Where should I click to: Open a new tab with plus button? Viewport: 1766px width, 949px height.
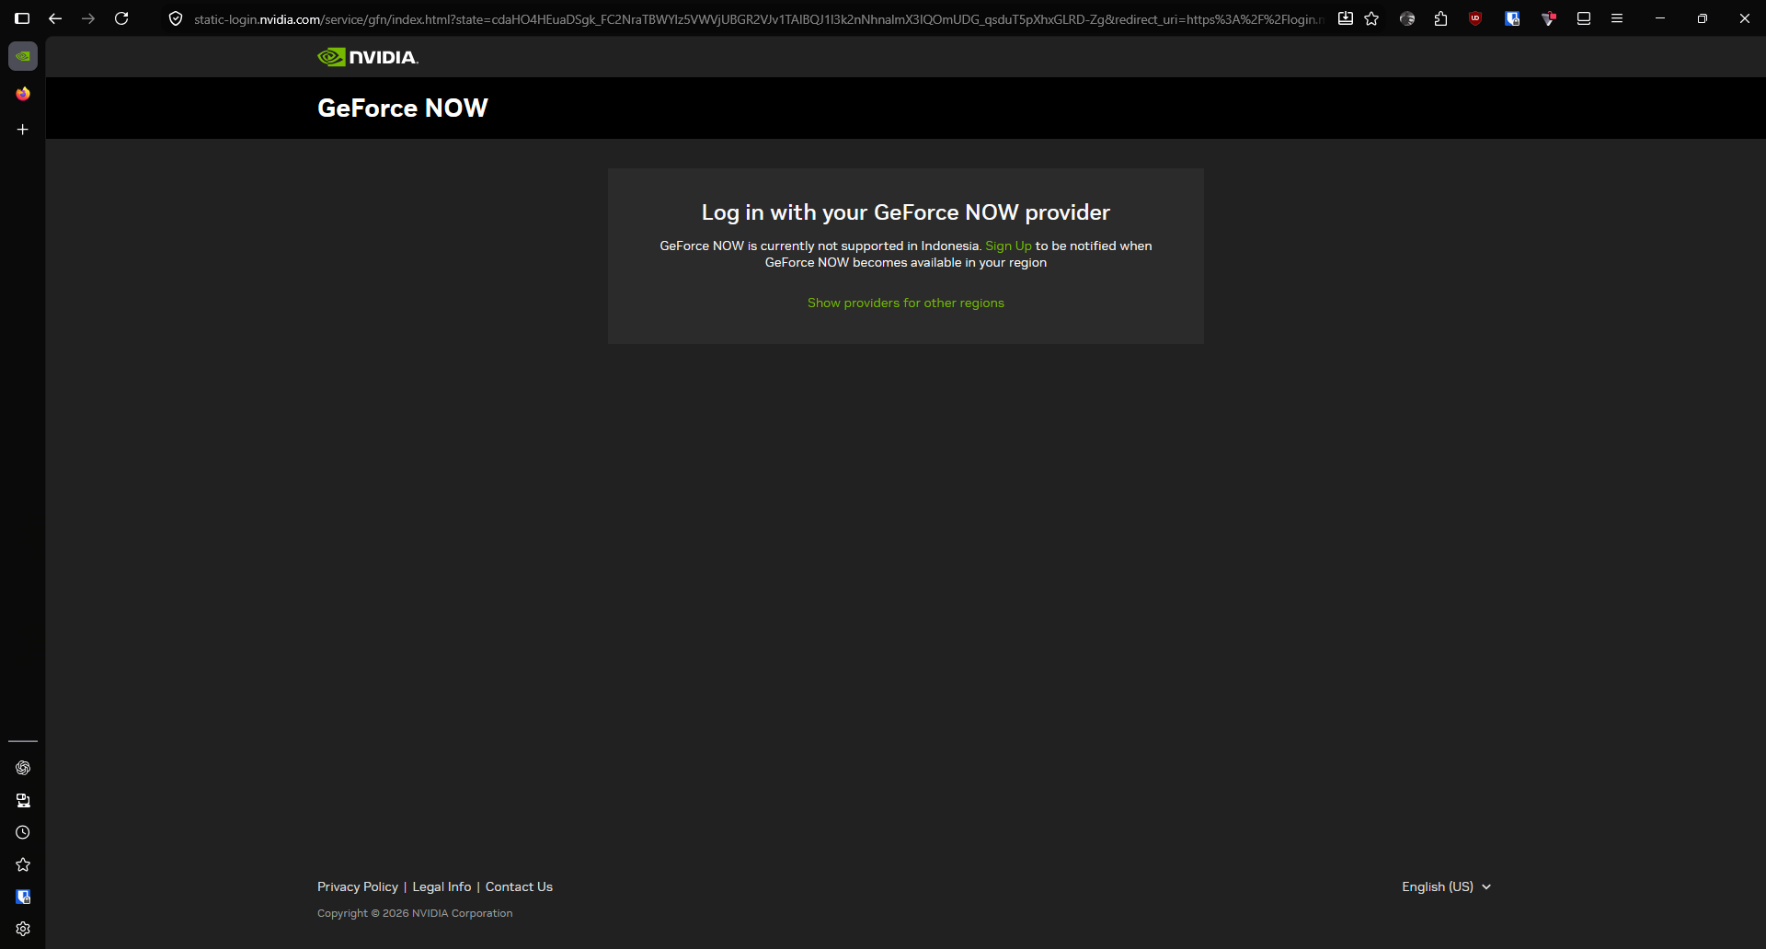[x=23, y=130]
